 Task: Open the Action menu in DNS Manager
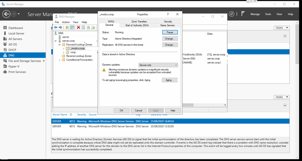pyautogui.click(x=66, y=22)
